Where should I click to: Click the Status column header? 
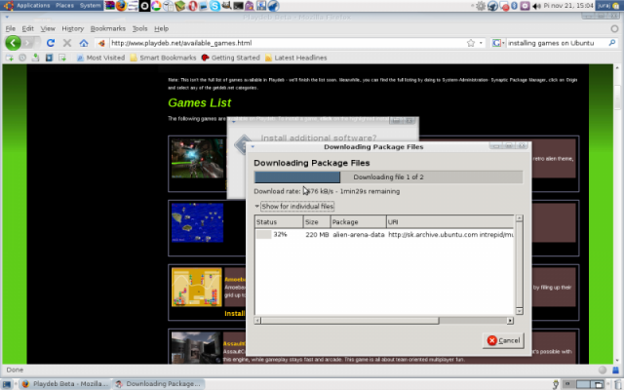coord(279,222)
